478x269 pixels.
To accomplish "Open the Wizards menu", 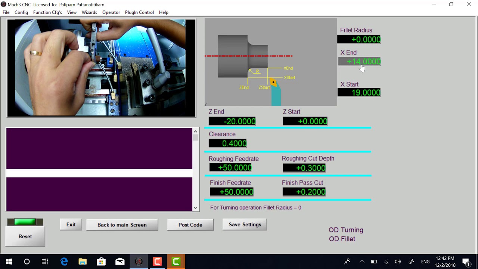I will (89, 12).
